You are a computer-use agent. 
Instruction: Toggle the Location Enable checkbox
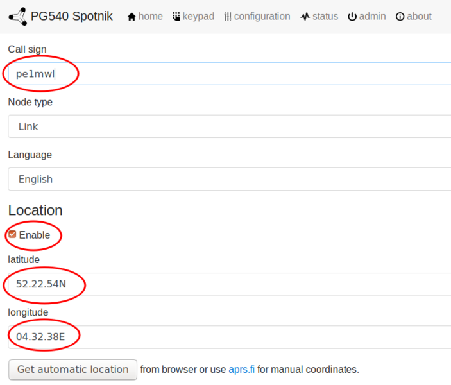(x=12, y=235)
